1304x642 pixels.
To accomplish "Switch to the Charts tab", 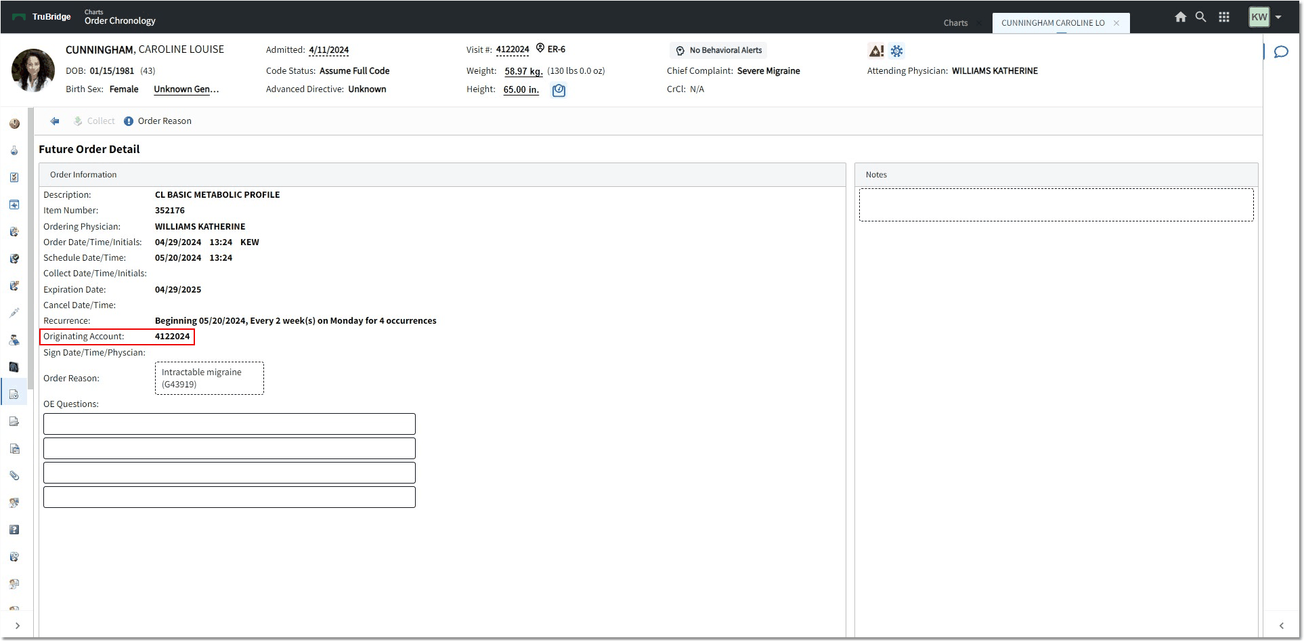I will [x=955, y=23].
